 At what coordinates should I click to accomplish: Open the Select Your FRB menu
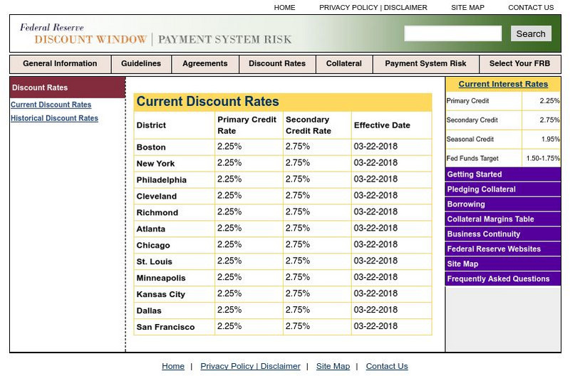[x=520, y=64]
